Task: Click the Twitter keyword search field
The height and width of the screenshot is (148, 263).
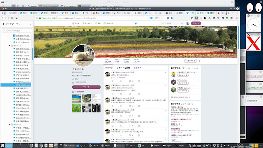Action: (x=172, y=23)
